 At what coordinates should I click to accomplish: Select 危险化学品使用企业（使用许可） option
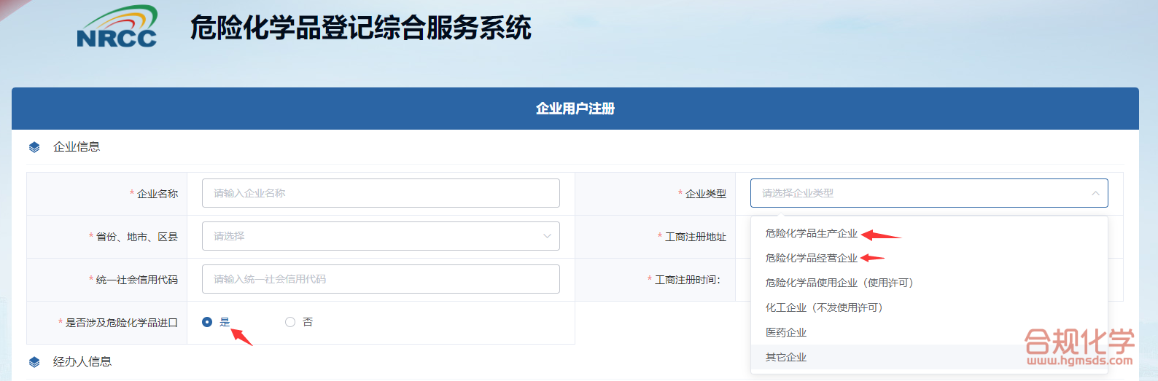point(839,283)
